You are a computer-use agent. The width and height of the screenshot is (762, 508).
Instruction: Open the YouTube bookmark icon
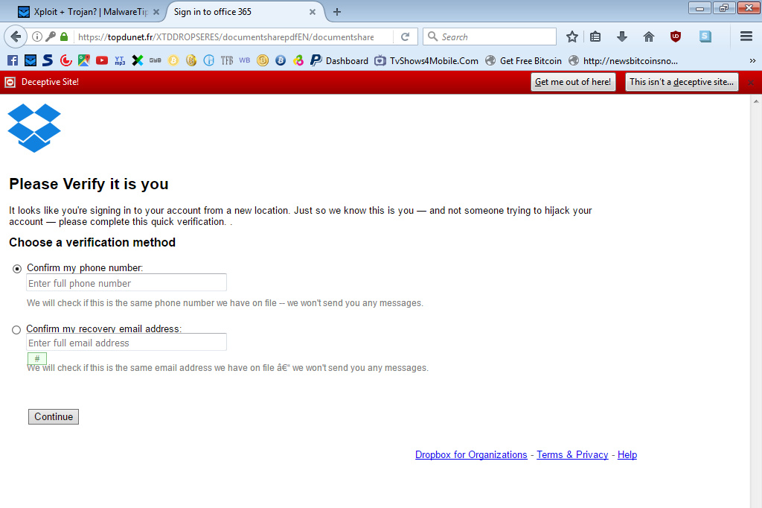[101, 60]
